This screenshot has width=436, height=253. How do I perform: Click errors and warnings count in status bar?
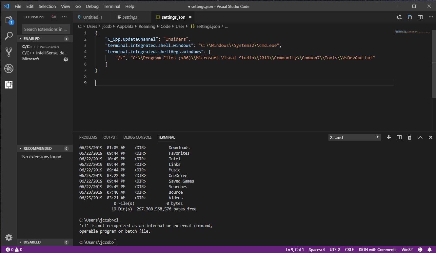14,250
